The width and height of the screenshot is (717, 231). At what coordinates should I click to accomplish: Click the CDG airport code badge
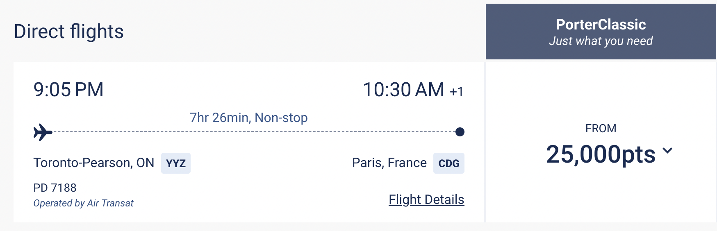[x=448, y=163]
